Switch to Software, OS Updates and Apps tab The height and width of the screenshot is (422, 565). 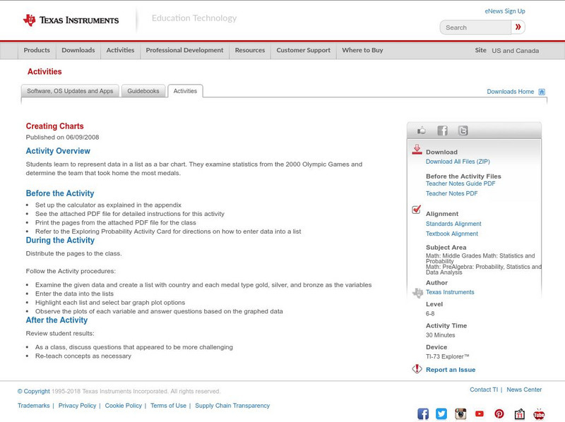(70, 91)
